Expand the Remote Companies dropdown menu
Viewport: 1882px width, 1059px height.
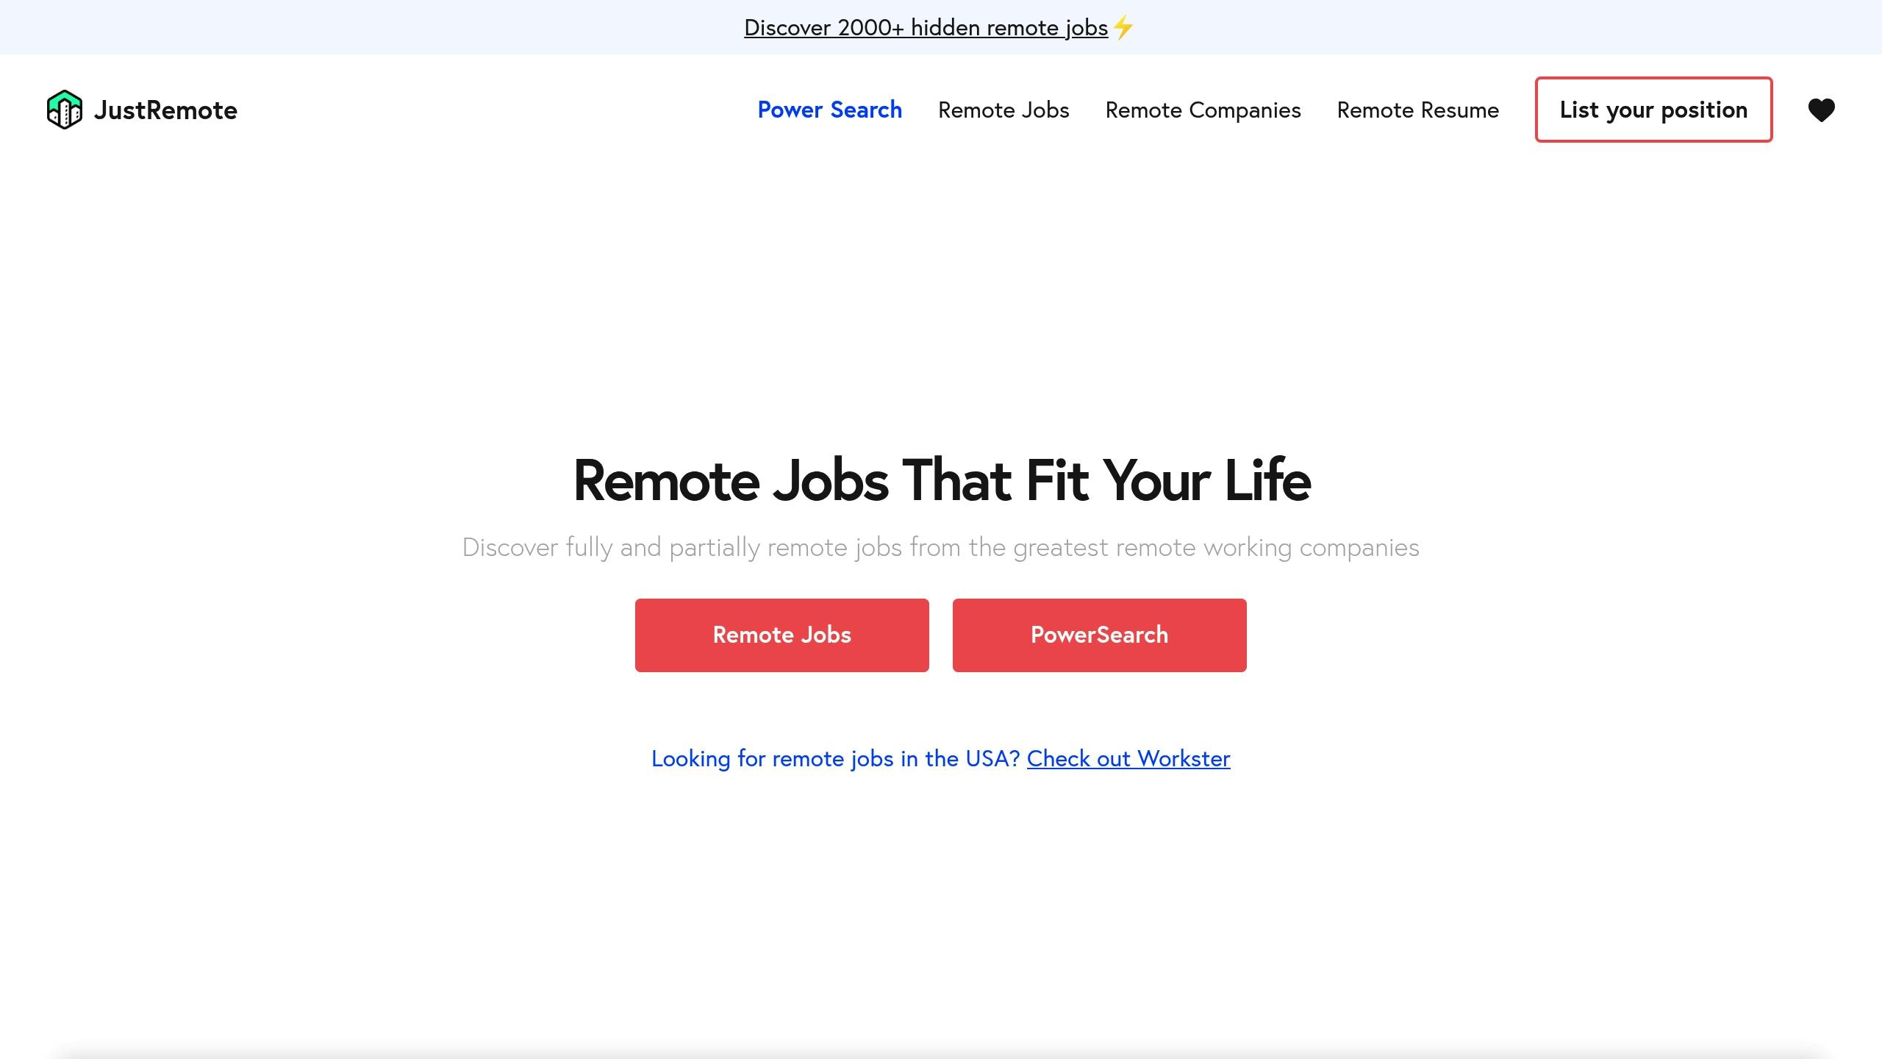tap(1202, 110)
